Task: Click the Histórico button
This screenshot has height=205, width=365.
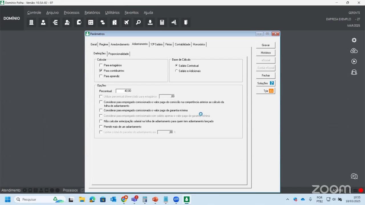Action: click(x=266, y=53)
